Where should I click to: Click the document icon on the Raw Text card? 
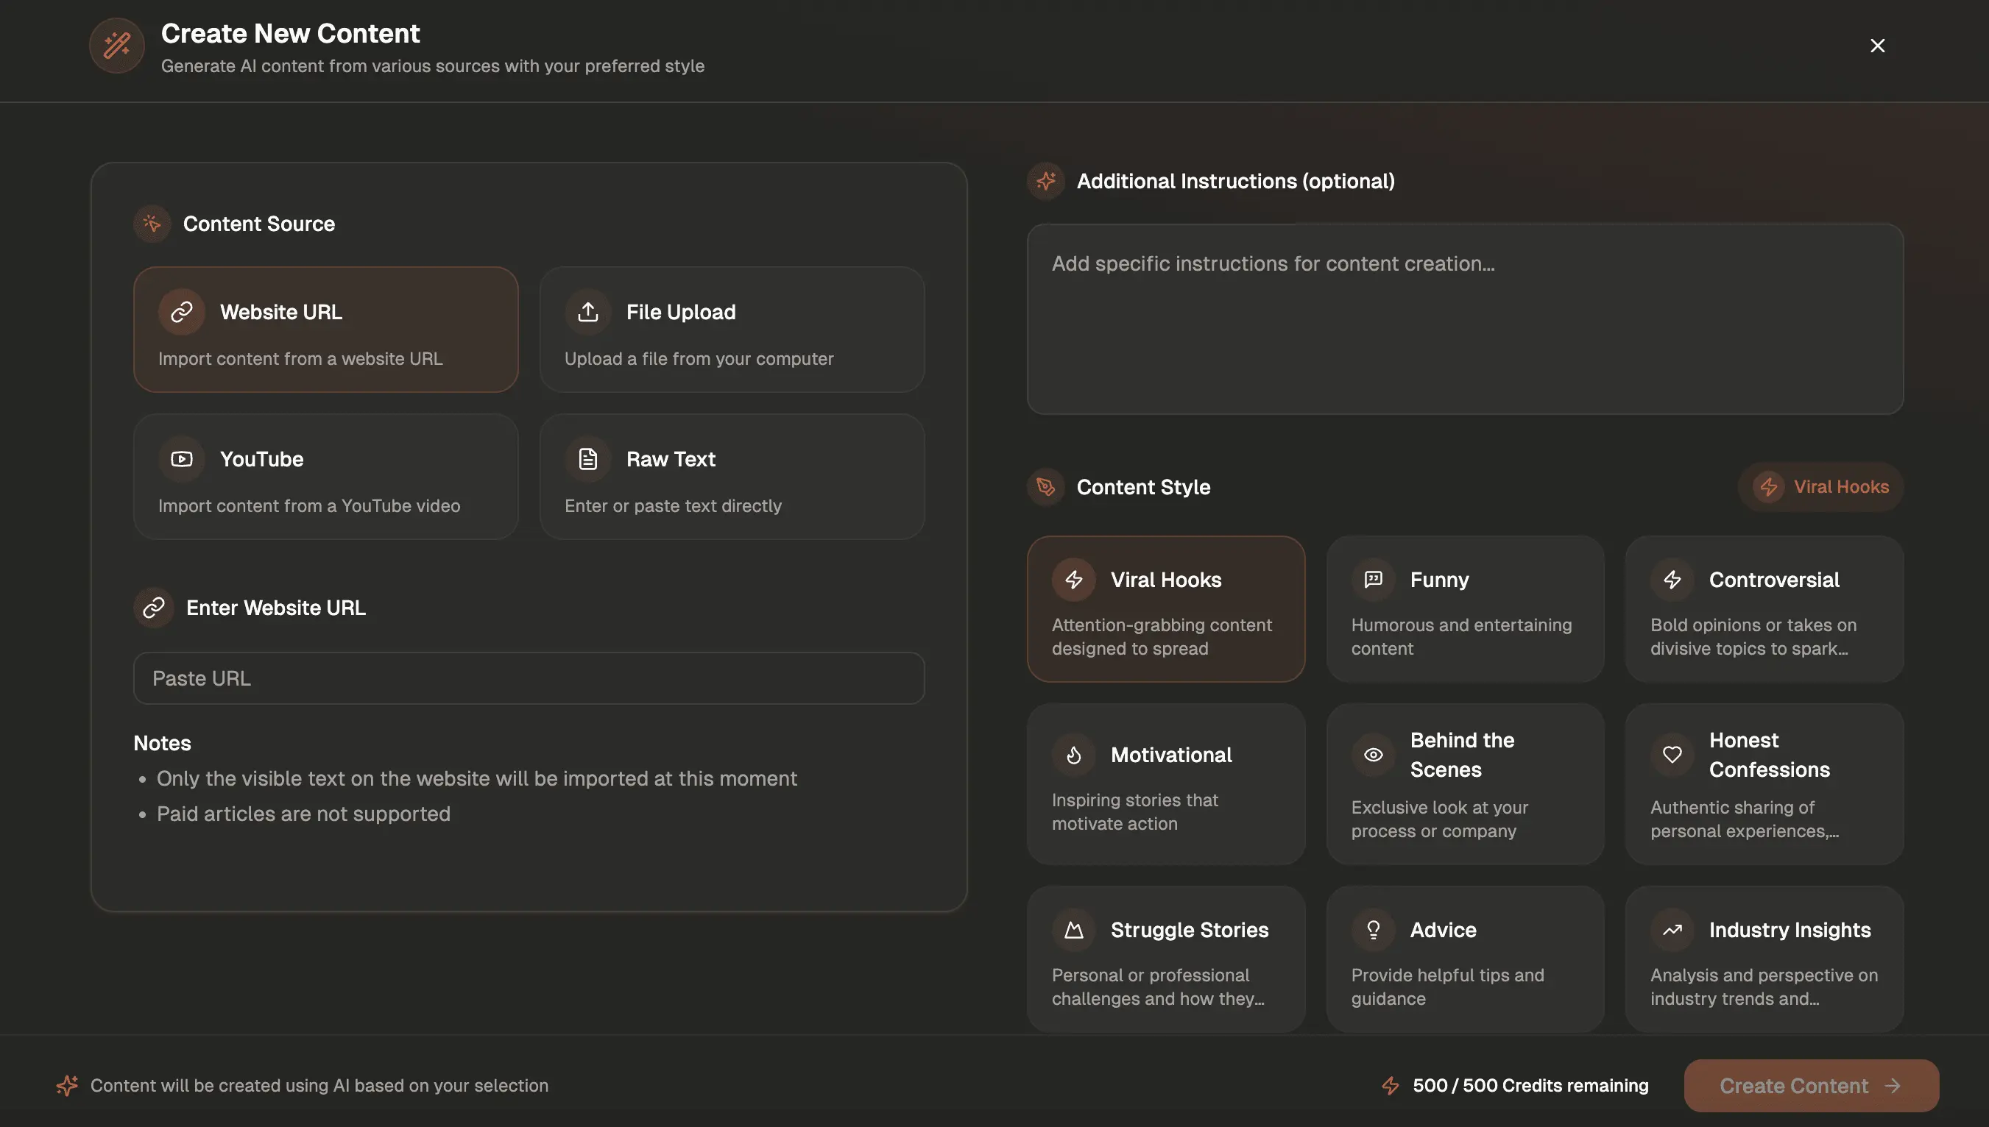tap(588, 458)
